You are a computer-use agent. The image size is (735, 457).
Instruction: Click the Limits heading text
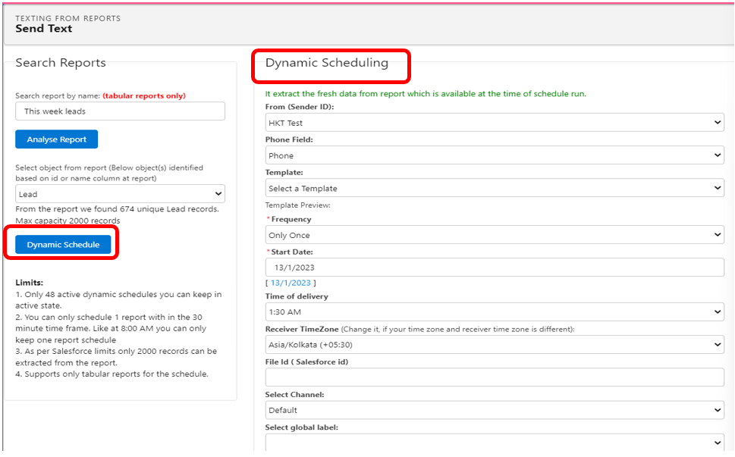click(x=30, y=282)
